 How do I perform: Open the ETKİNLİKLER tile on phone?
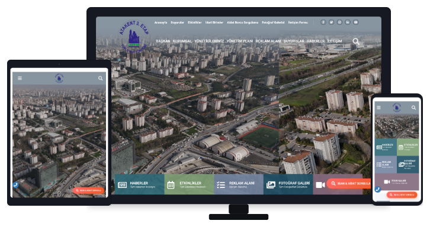tap(407, 147)
